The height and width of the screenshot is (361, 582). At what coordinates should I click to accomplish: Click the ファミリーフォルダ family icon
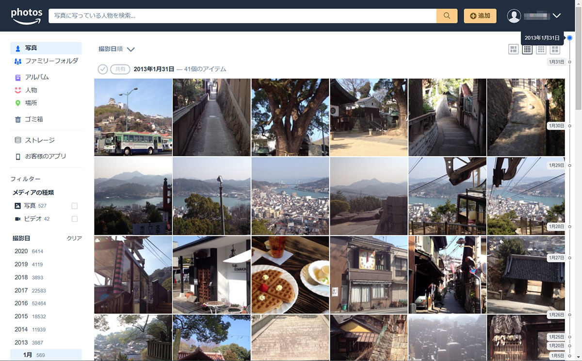pos(18,61)
